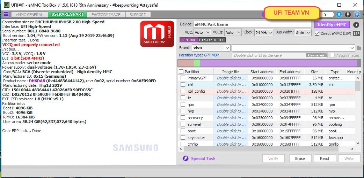Click the purple segment of partition map
364x178 pixels.
tap(279, 63)
